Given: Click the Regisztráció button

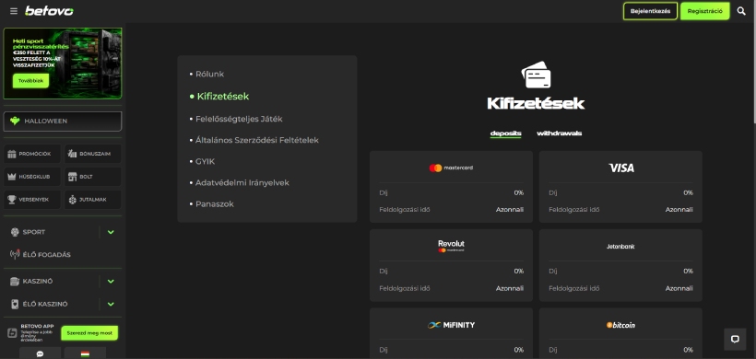Looking at the screenshot, I should 705,11.
